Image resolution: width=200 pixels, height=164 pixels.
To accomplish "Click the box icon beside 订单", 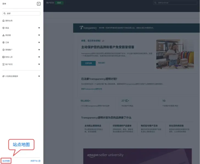I will click(4, 42).
